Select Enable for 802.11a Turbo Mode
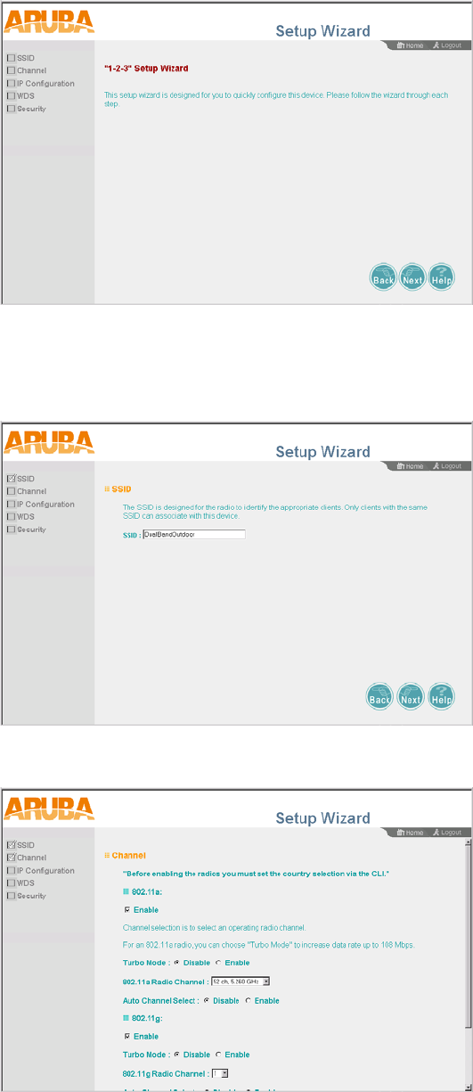Viewport: 473px width, 1092px height. pyautogui.click(x=218, y=963)
